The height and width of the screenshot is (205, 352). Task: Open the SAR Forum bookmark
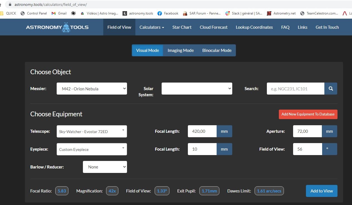tap(202, 13)
